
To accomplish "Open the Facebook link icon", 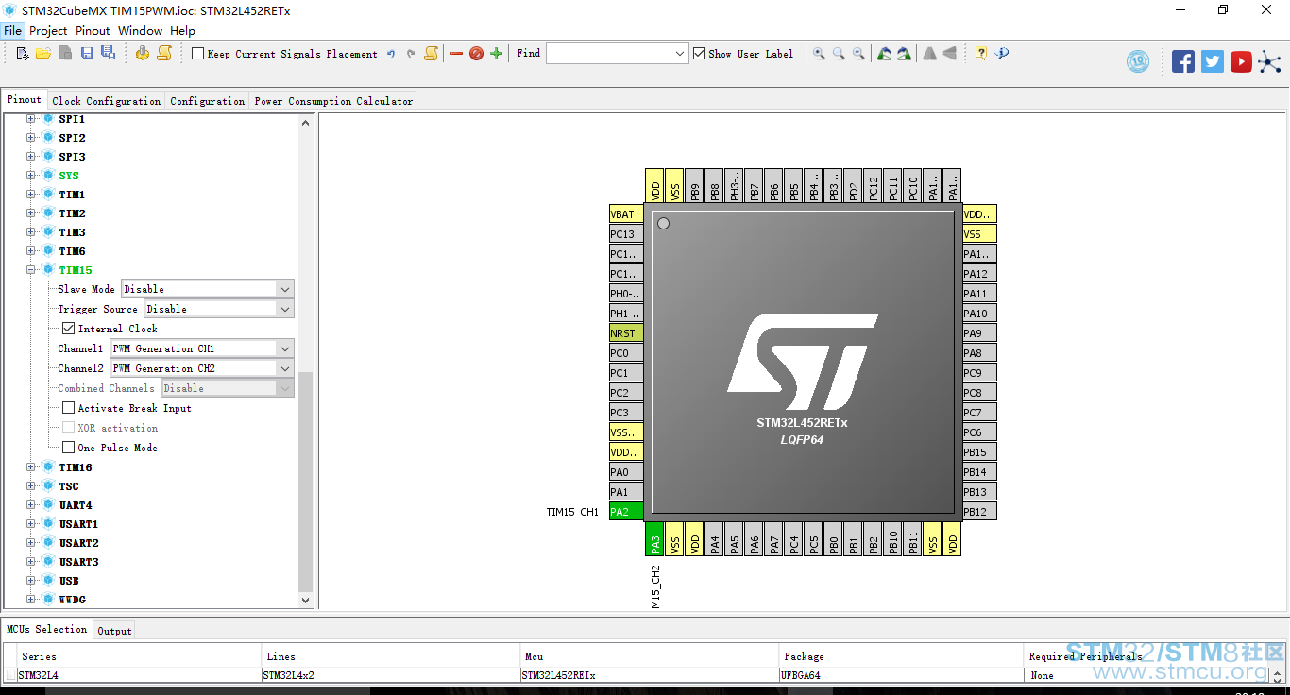I will 1183,62.
